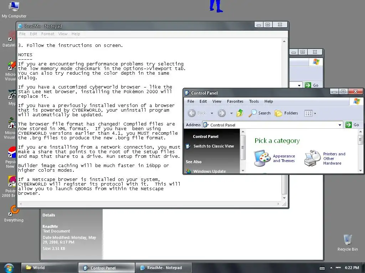Open Appearance and Themes category

pyautogui.click(x=284, y=158)
